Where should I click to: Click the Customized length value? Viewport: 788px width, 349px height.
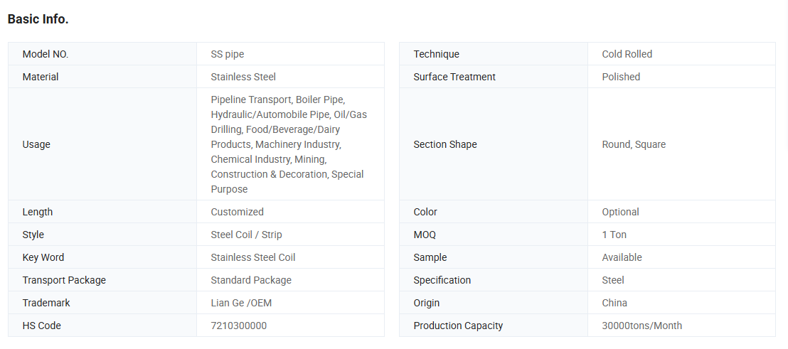237,212
